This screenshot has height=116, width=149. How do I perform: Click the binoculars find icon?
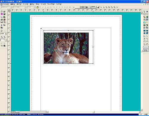pyautogui.click(x=1, y=22)
